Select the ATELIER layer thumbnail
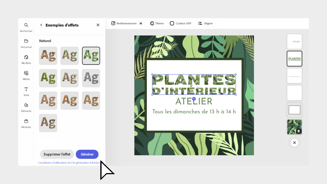Screen dimensions: 327x184 pyautogui.click(x=294, y=41)
